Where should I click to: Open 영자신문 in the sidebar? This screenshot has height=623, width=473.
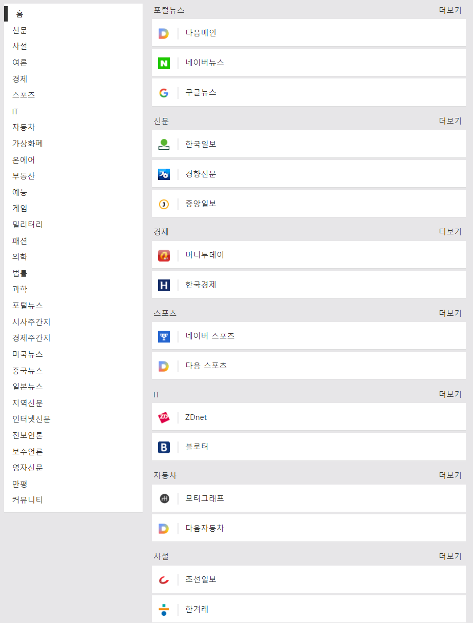[x=28, y=468]
